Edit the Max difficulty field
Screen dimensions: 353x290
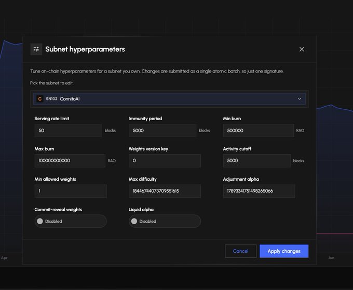click(165, 191)
